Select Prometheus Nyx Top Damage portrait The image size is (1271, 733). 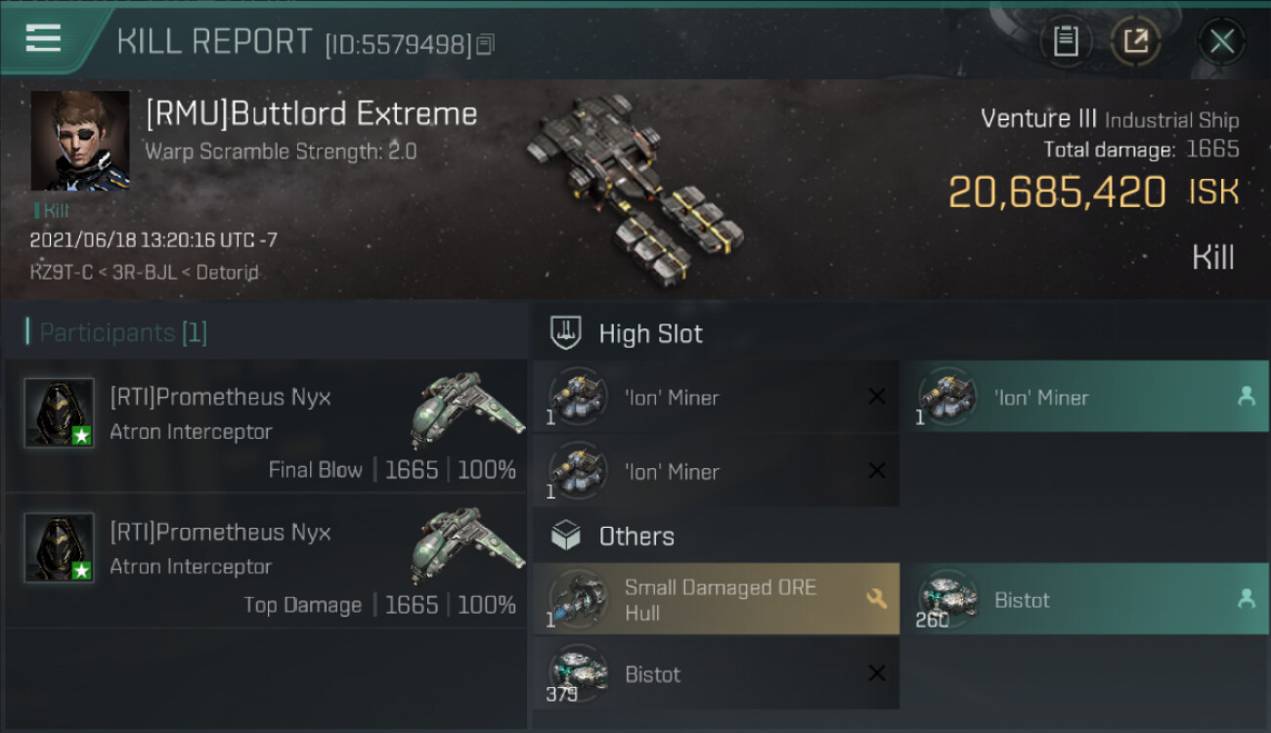pos(59,547)
